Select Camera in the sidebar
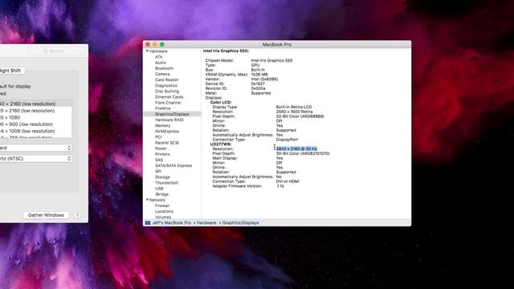This screenshot has width=514, height=289. pyautogui.click(x=162, y=74)
